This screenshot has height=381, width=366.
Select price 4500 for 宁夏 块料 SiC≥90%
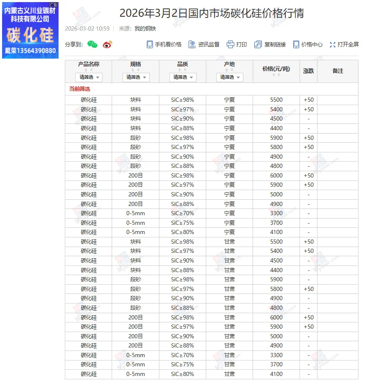[276, 119]
